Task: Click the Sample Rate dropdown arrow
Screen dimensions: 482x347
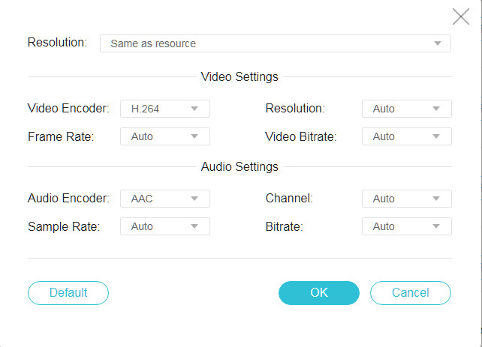Action: click(x=194, y=226)
